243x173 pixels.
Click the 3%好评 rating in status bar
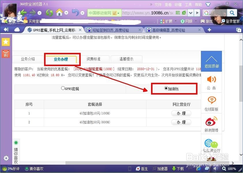(11, 169)
